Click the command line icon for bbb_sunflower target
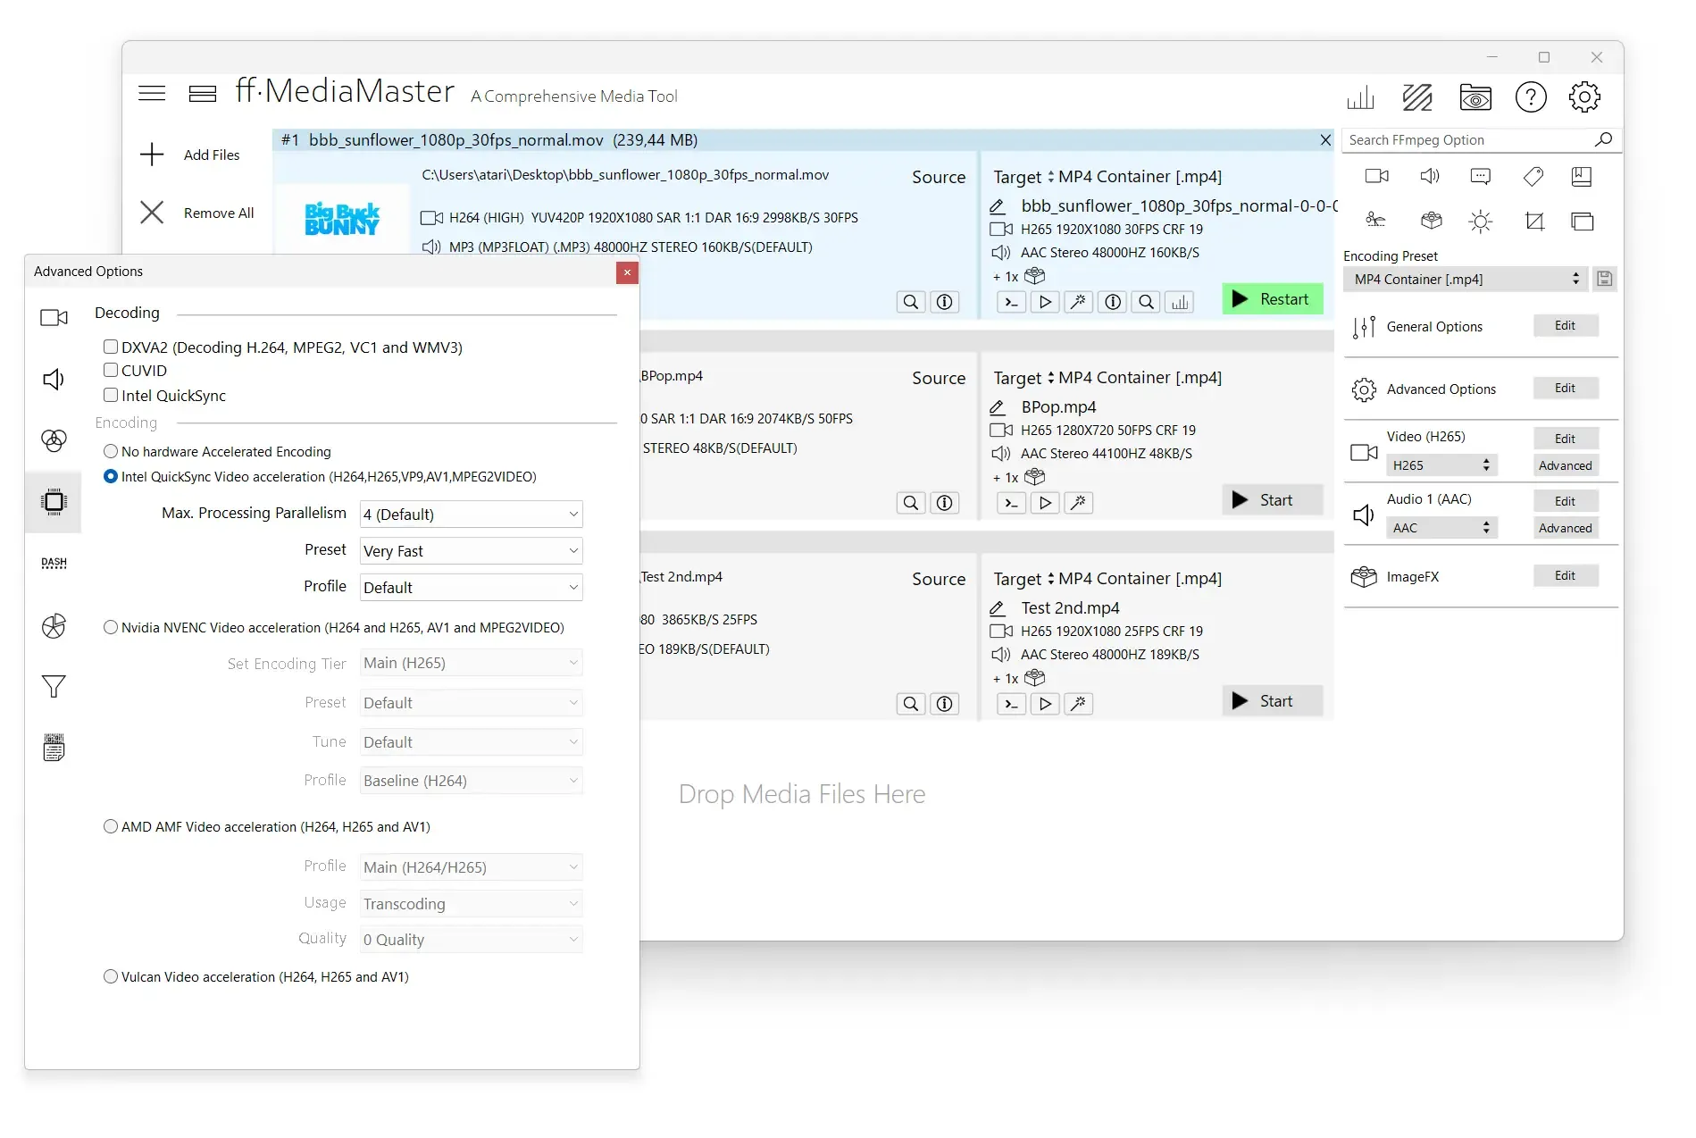This screenshot has height=1138, width=1696. (x=1011, y=302)
